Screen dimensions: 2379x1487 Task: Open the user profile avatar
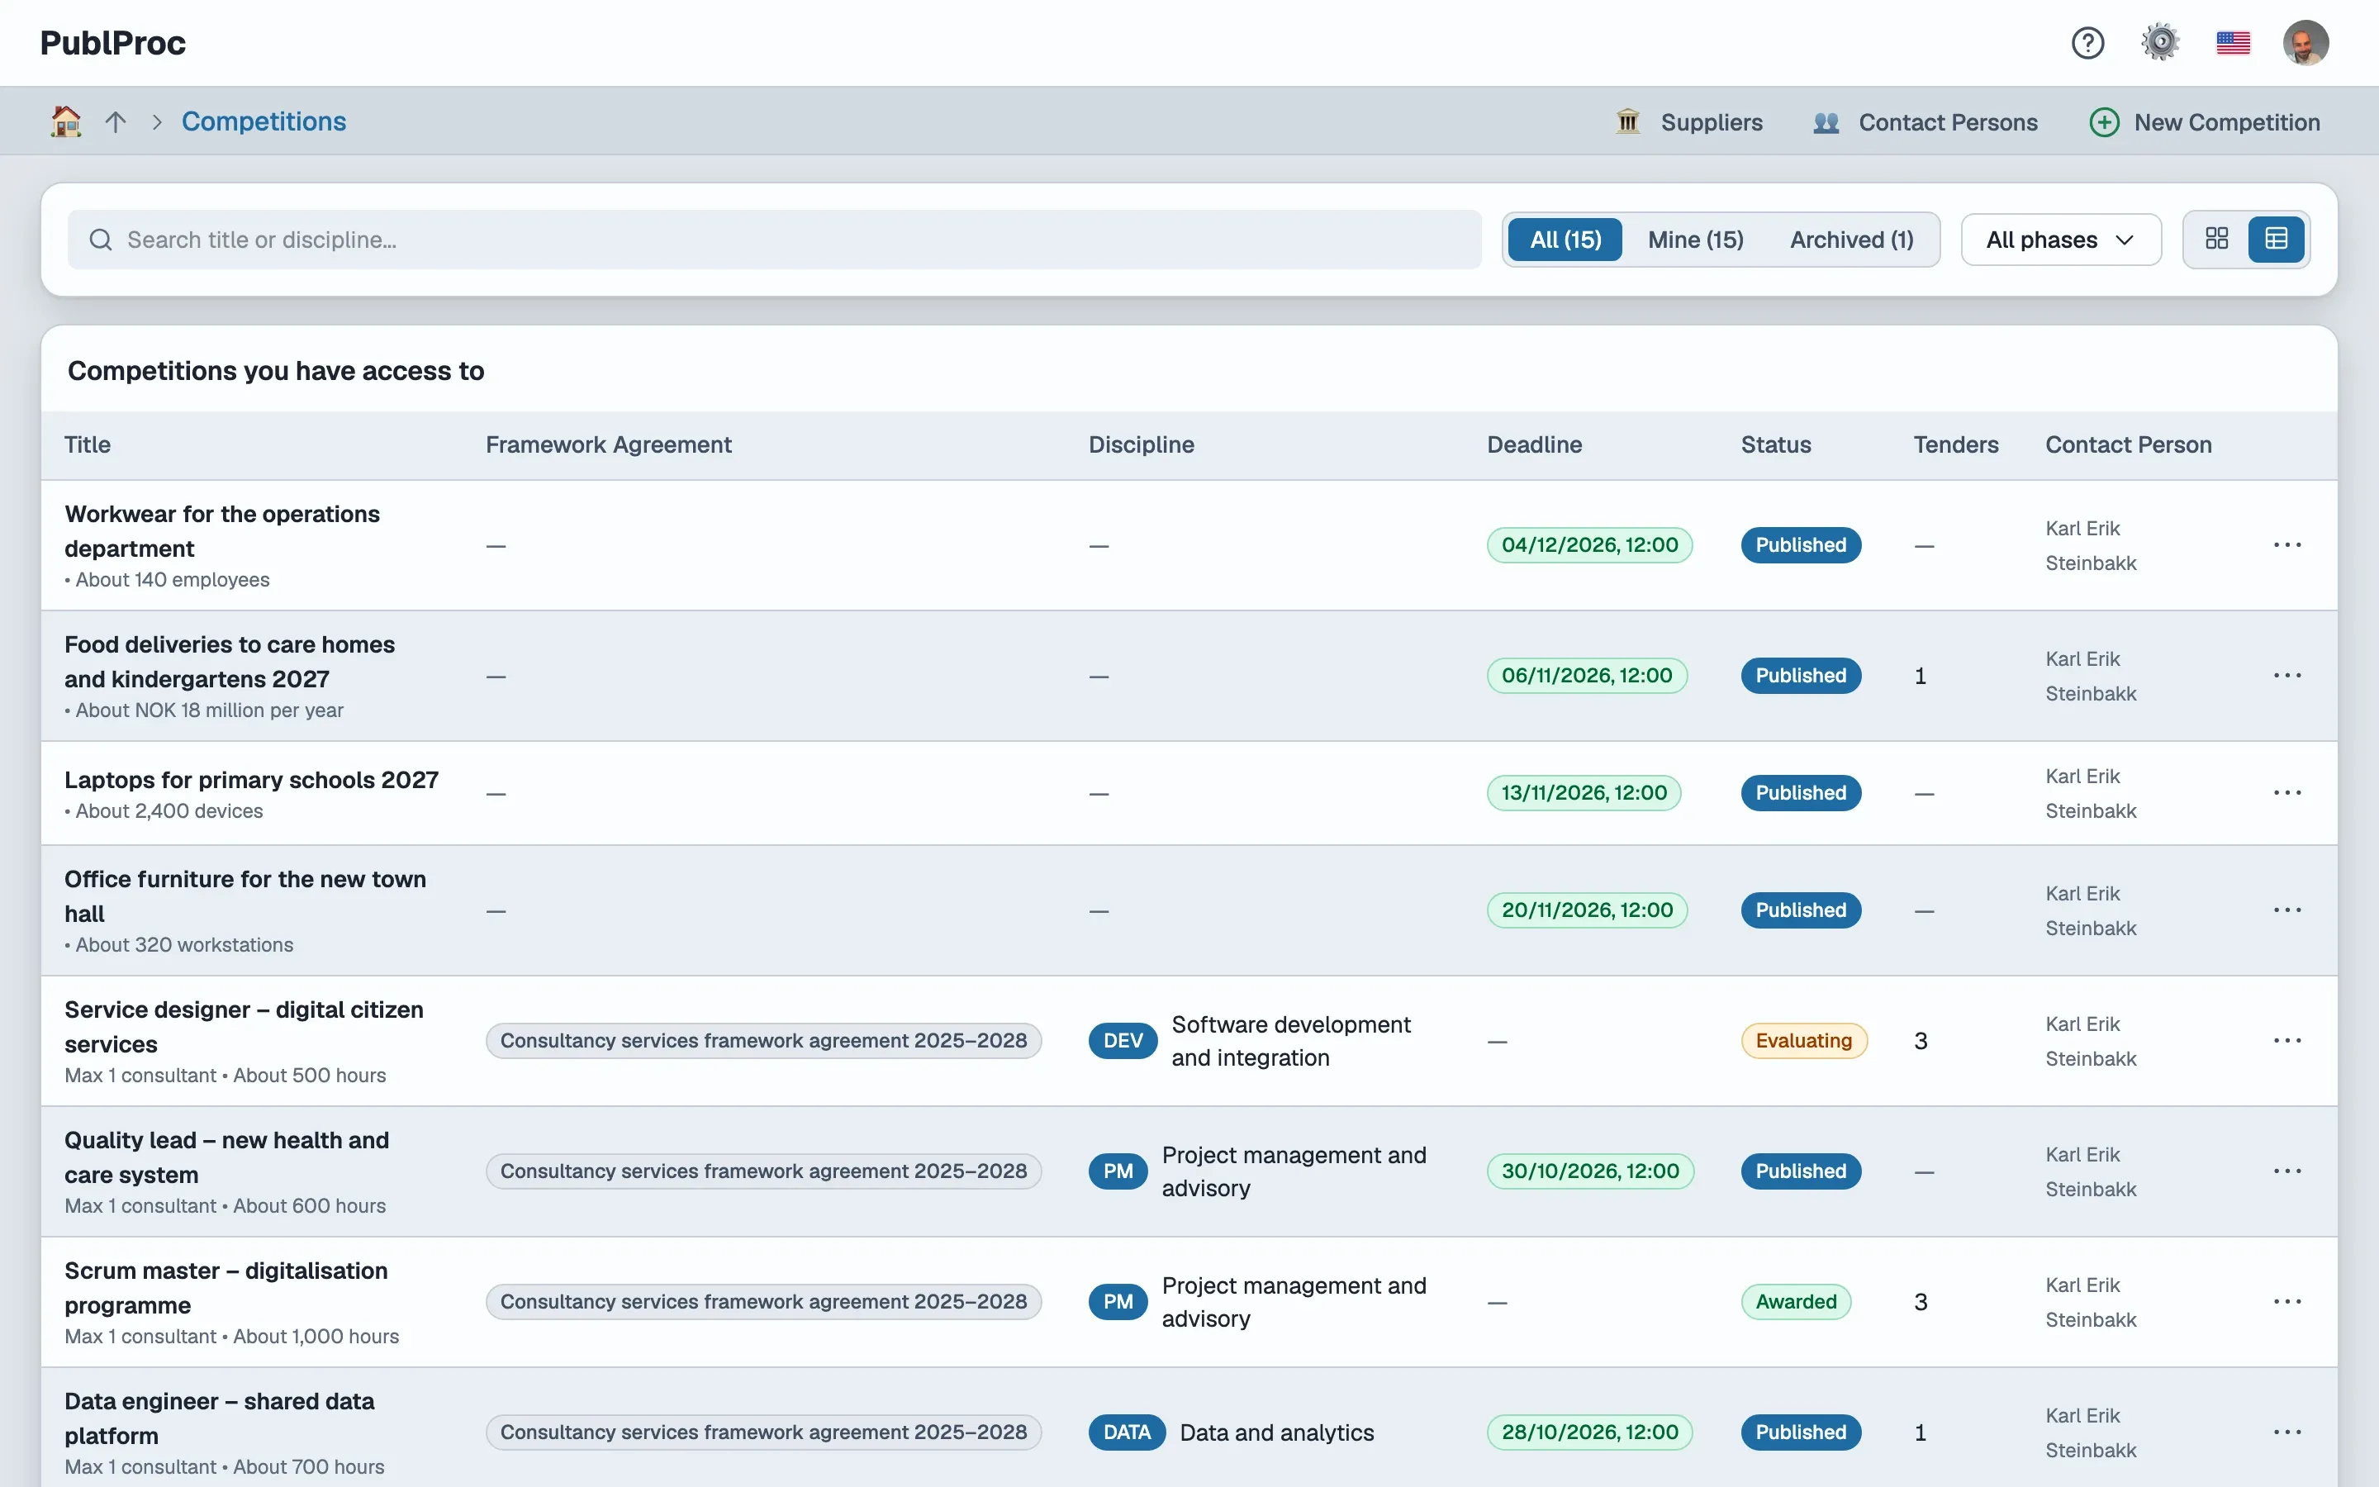tap(2305, 43)
